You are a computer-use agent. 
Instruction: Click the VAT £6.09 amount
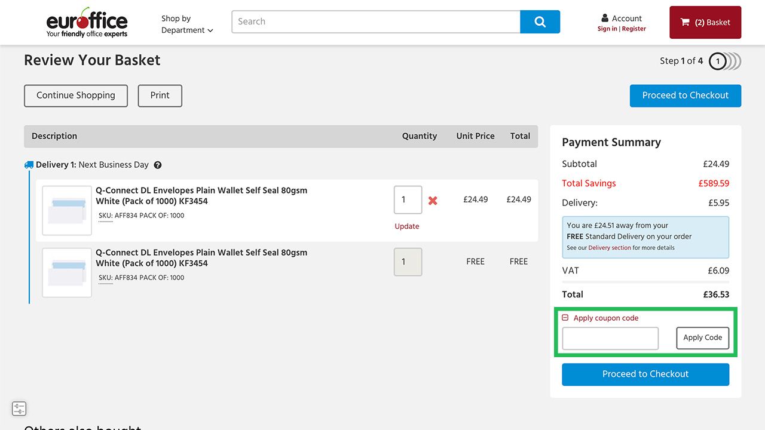[718, 271]
